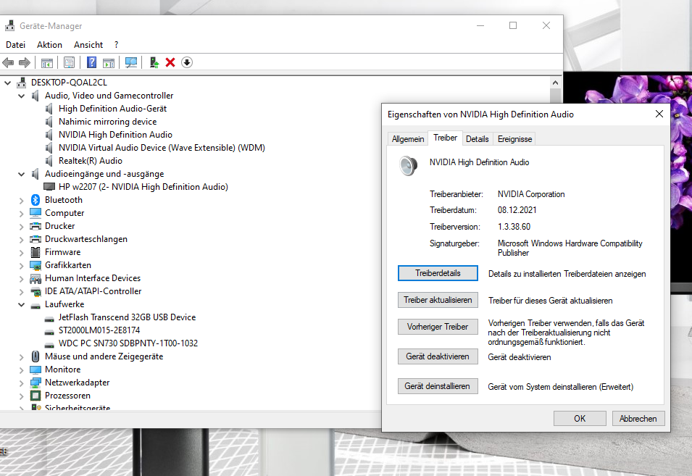Collapse Audioeingänge und -ausgänge category
This screenshot has height=476, width=692.
coord(21,174)
